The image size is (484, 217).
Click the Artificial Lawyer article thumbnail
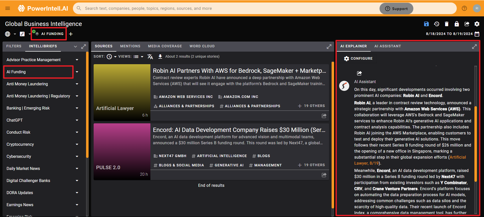point(122,92)
